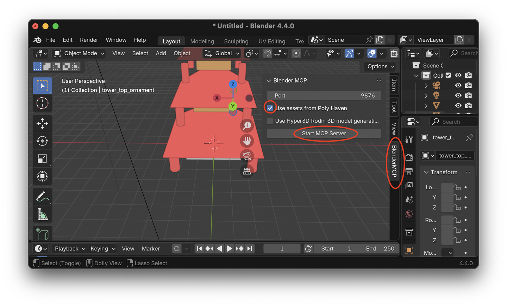Screen dimensions: 507x306
Task: Open the Render menu in the header
Action: click(x=89, y=40)
